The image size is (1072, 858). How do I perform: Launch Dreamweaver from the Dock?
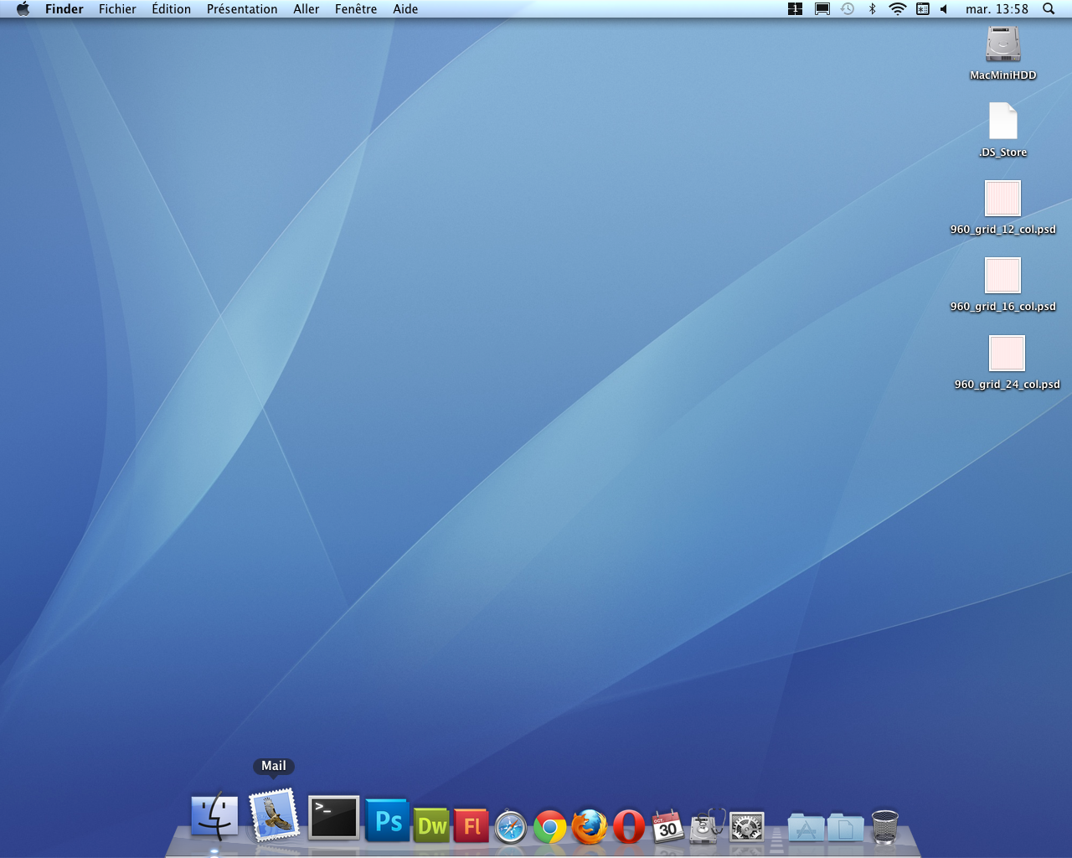[x=430, y=825]
